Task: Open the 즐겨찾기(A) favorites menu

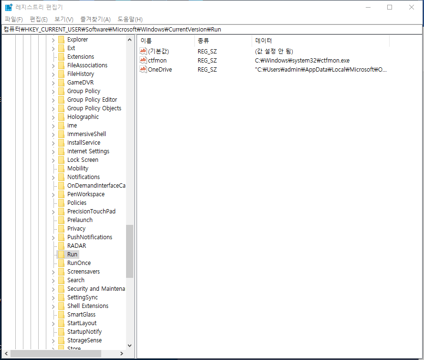Action: [x=95, y=19]
